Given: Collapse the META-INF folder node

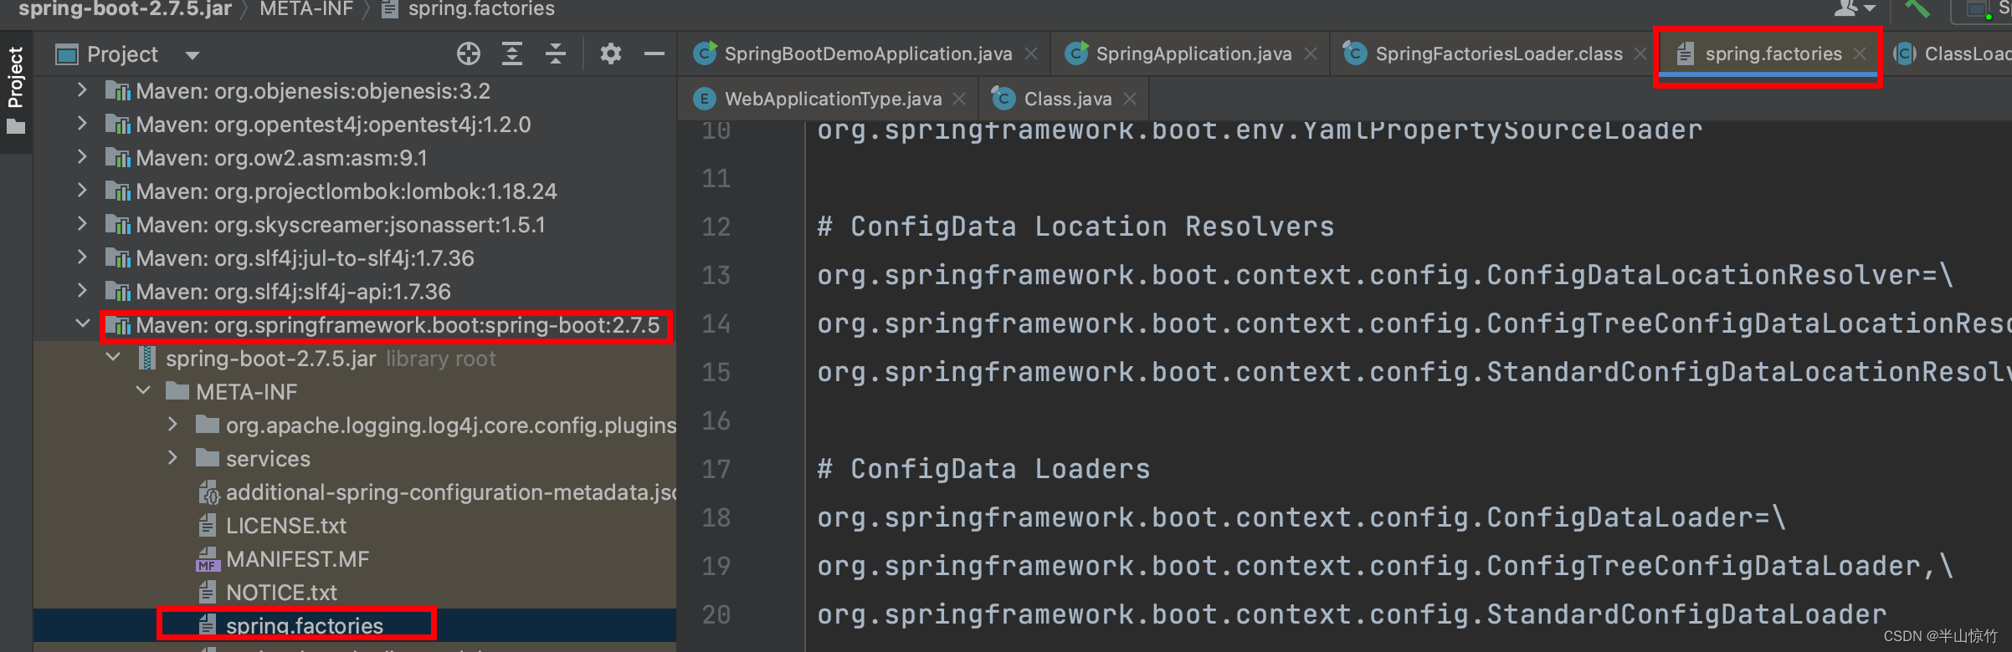Looking at the screenshot, I should (x=143, y=391).
